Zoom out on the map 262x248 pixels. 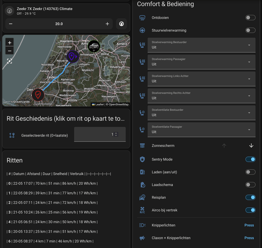pyautogui.click(x=9, y=51)
